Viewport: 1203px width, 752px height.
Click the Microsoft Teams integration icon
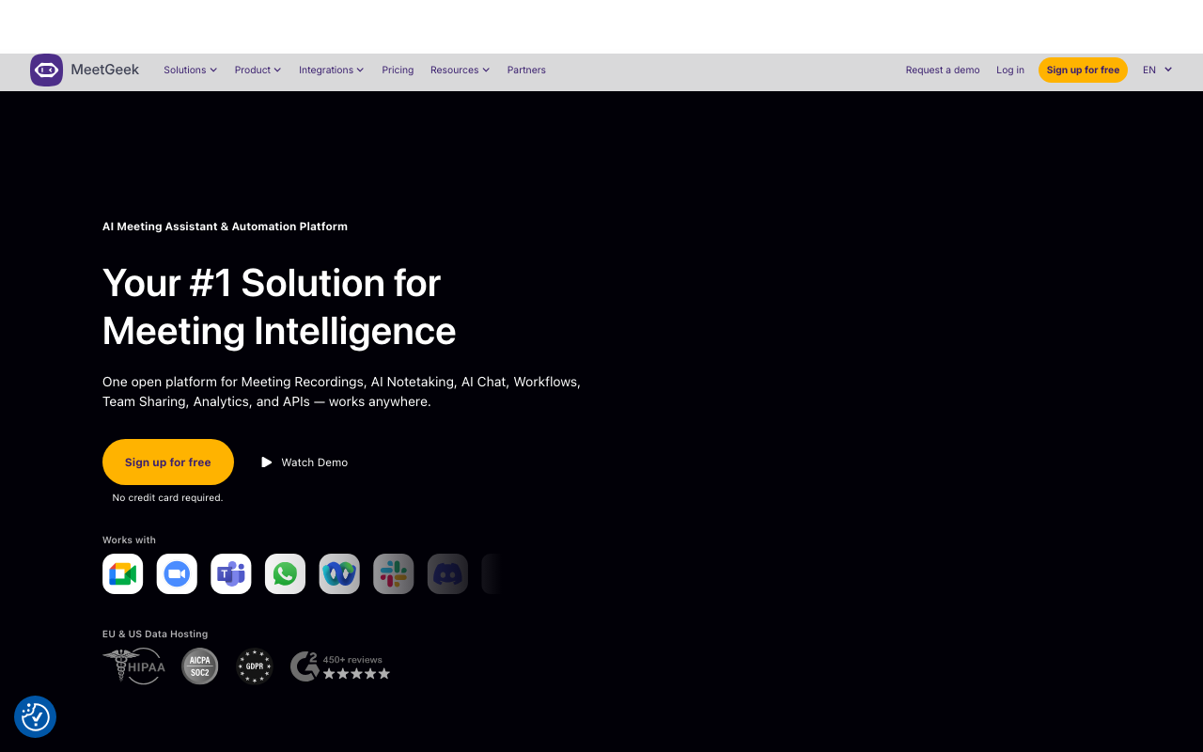point(231,573)
